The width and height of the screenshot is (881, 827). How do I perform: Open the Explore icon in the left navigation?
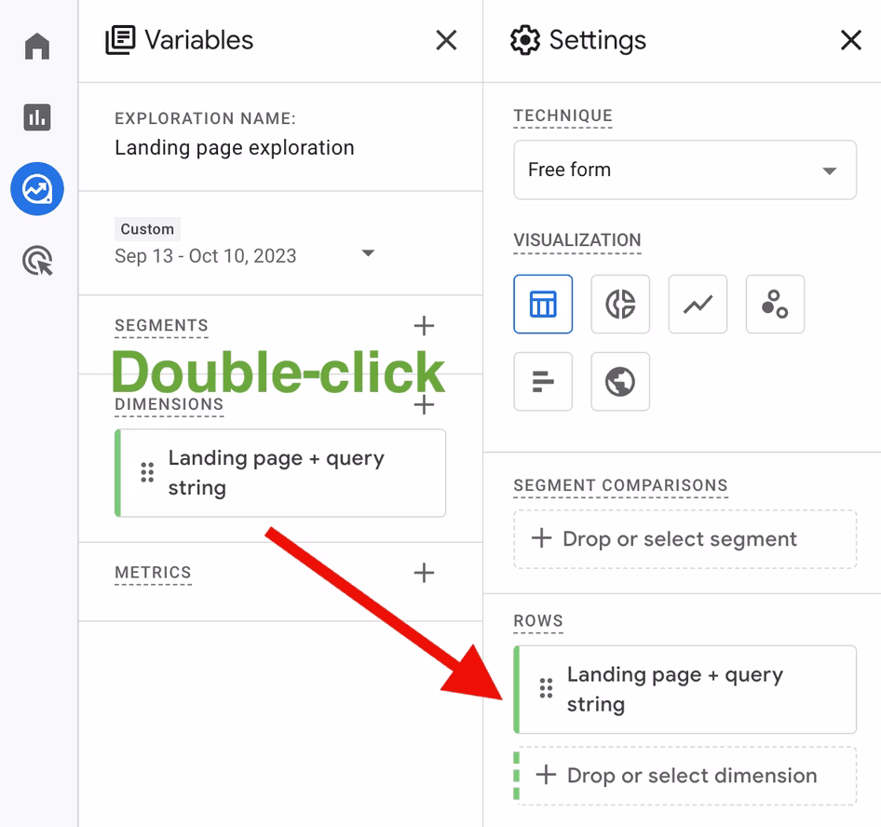[36, 189]
